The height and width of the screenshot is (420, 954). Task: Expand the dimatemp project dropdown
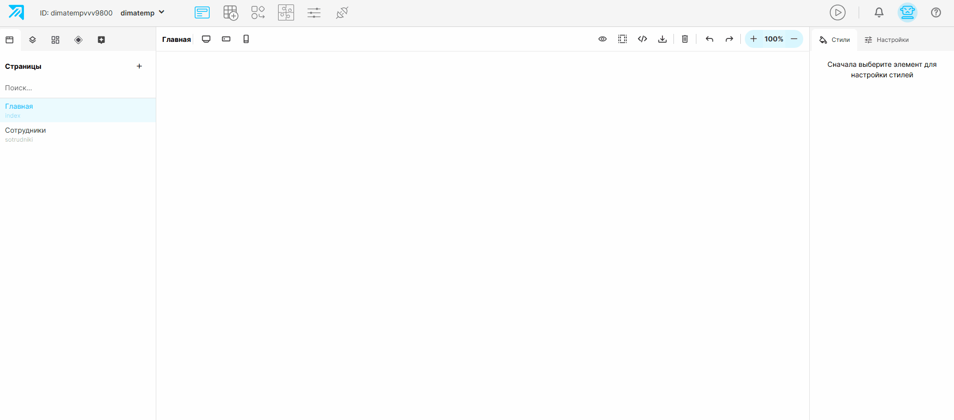[x=142, y=13]
